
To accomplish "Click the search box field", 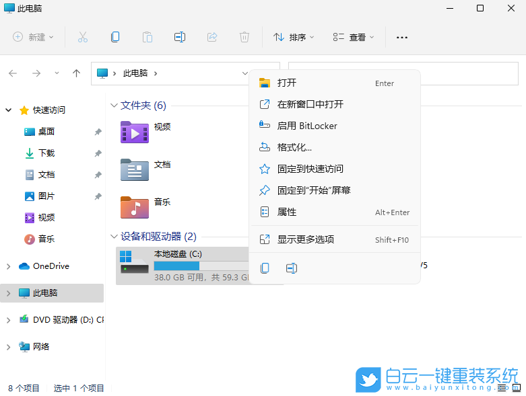I will point(403,73).
